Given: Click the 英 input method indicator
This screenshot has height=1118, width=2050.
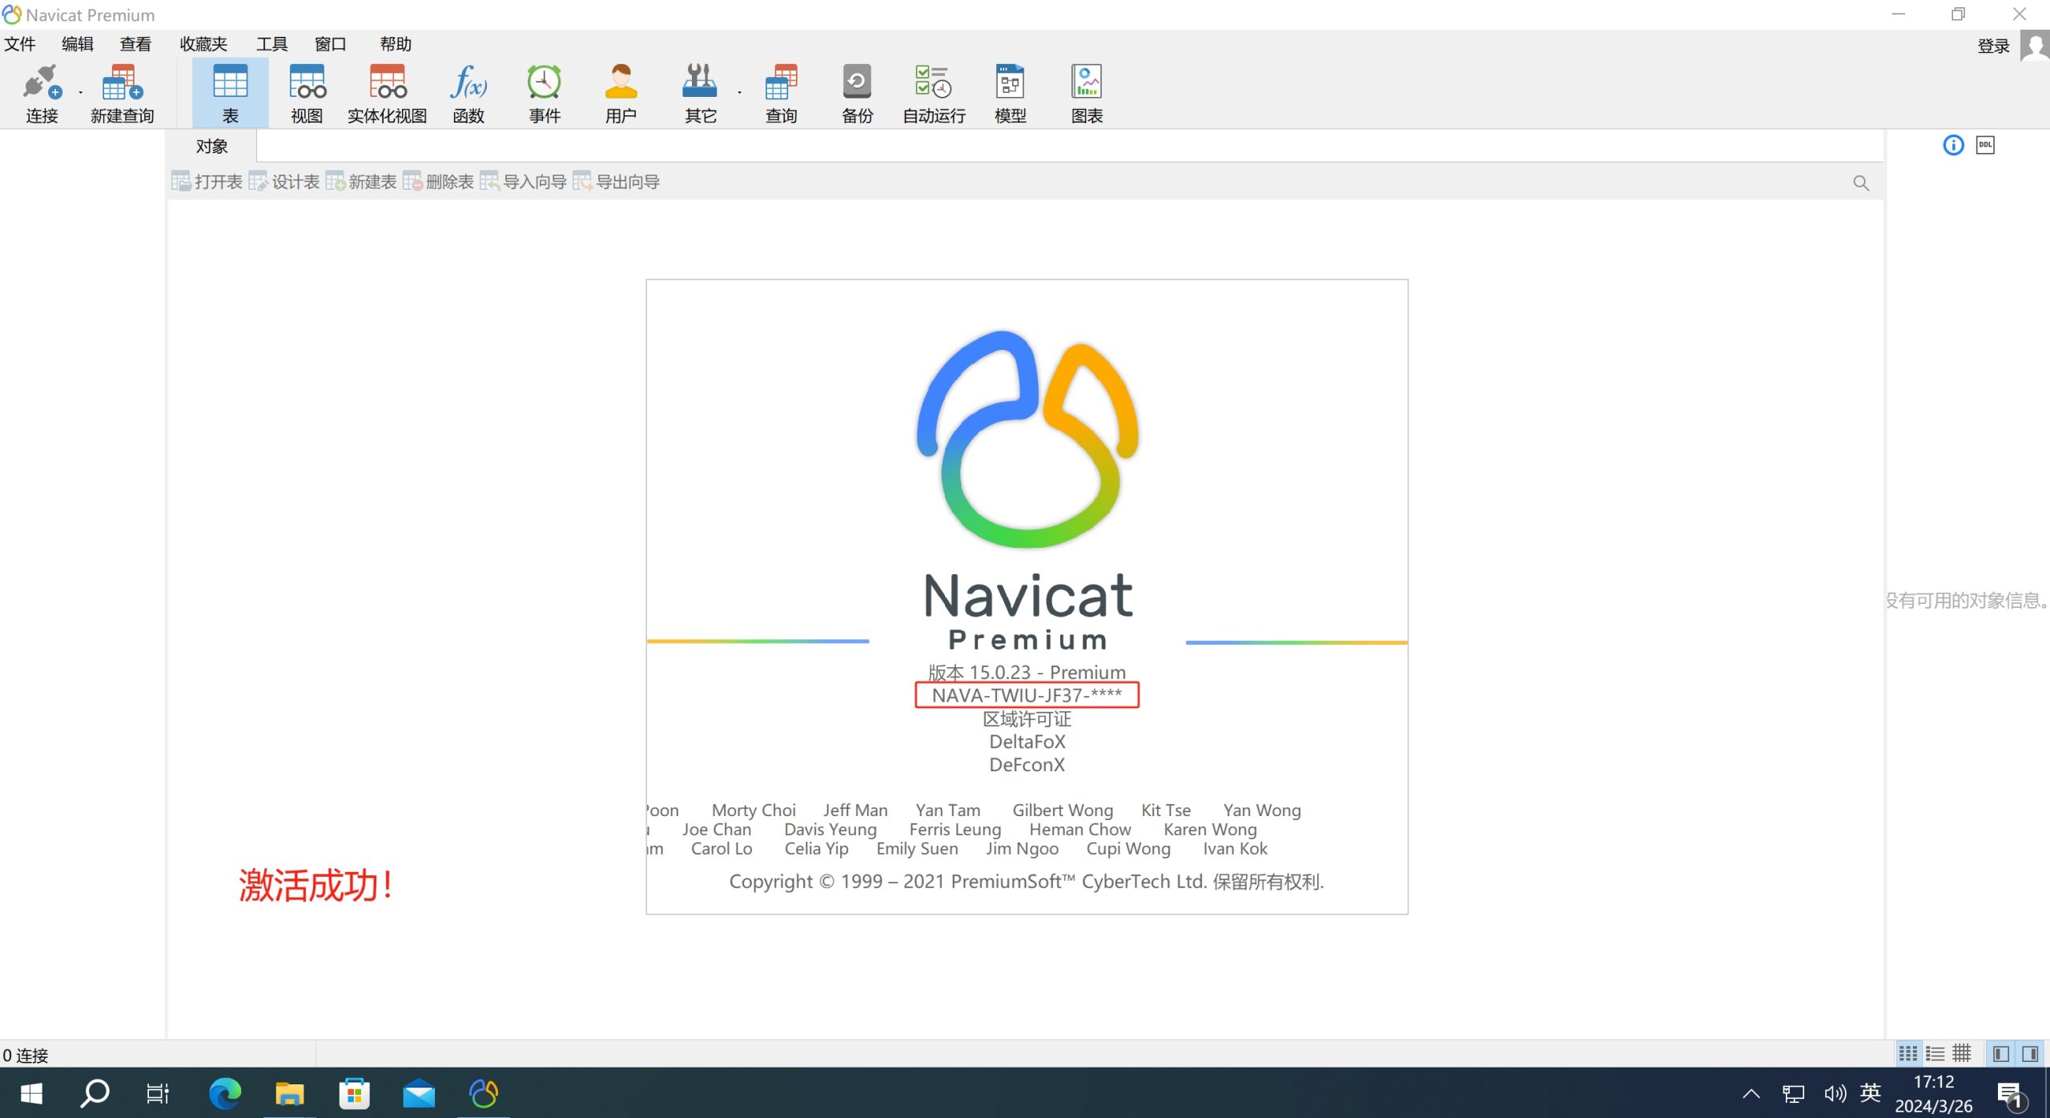Looking at the screenshot, I should 1871,1093.
